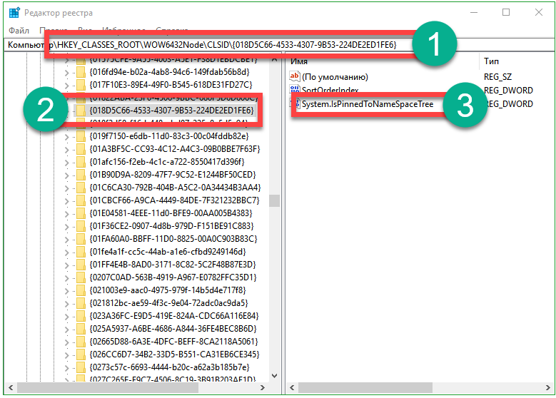Viewport: 556px width, 398px height.
Task: Click folder icon of {01B90D9A-8209-47F7-9C52-E1244BF50CED}
Action: (x=81, y=175)
